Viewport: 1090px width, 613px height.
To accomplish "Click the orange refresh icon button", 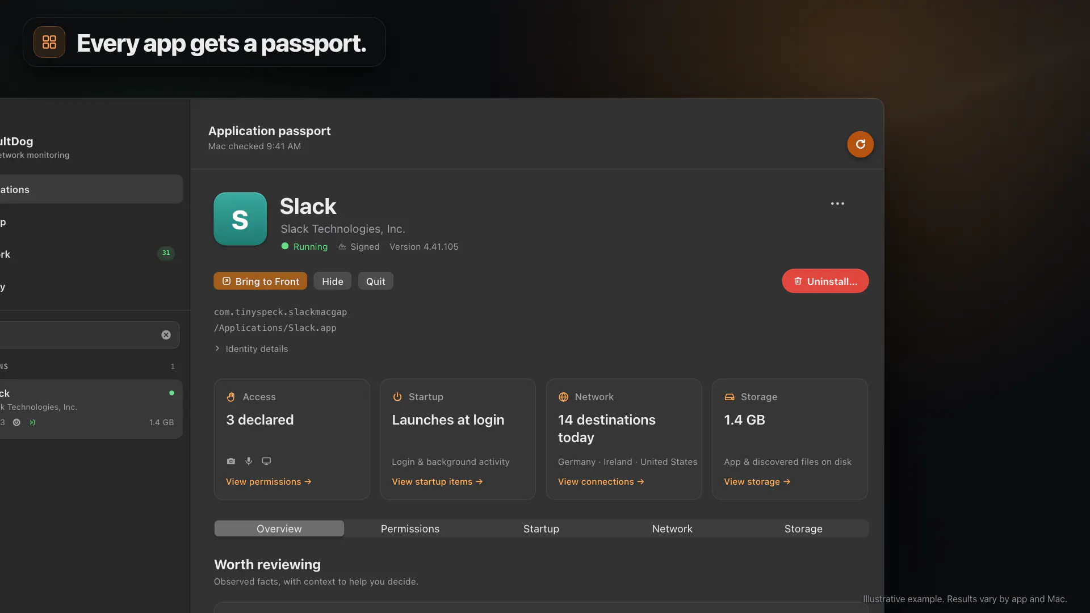I will (860, 144).
